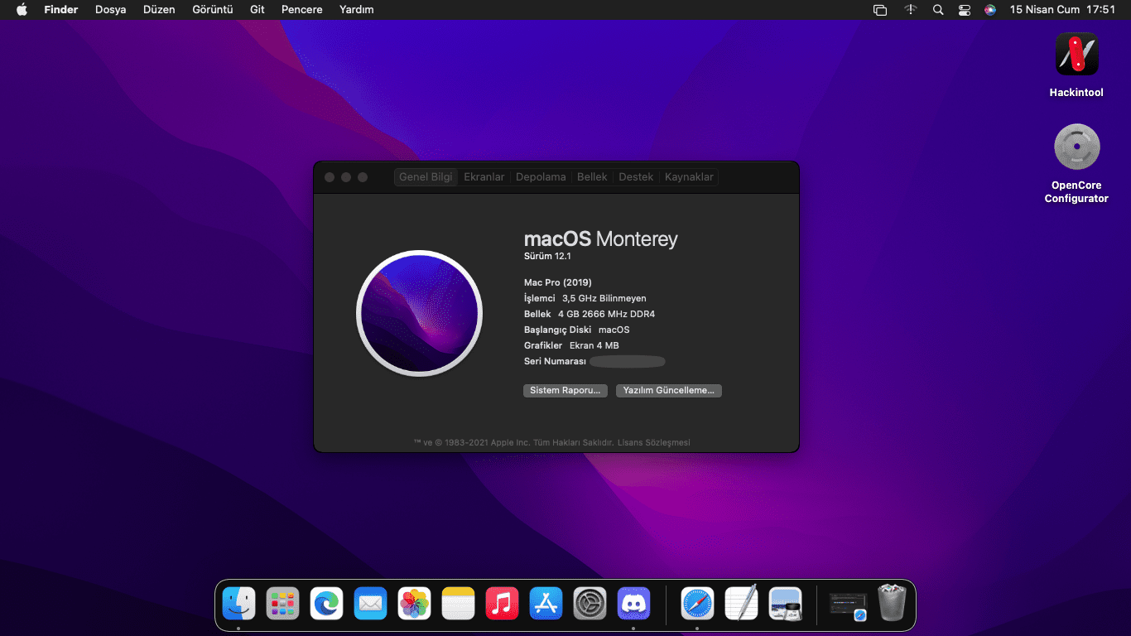Click the Siri icon in menu bar
Screen dimensions: 1131x636
(990, 10)
